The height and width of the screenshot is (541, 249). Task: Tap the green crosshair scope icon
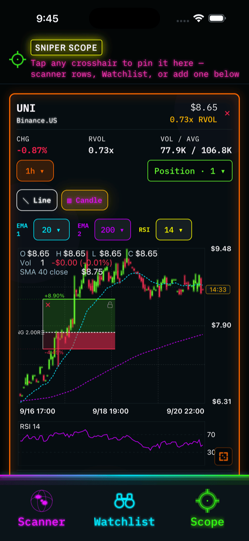17,59
